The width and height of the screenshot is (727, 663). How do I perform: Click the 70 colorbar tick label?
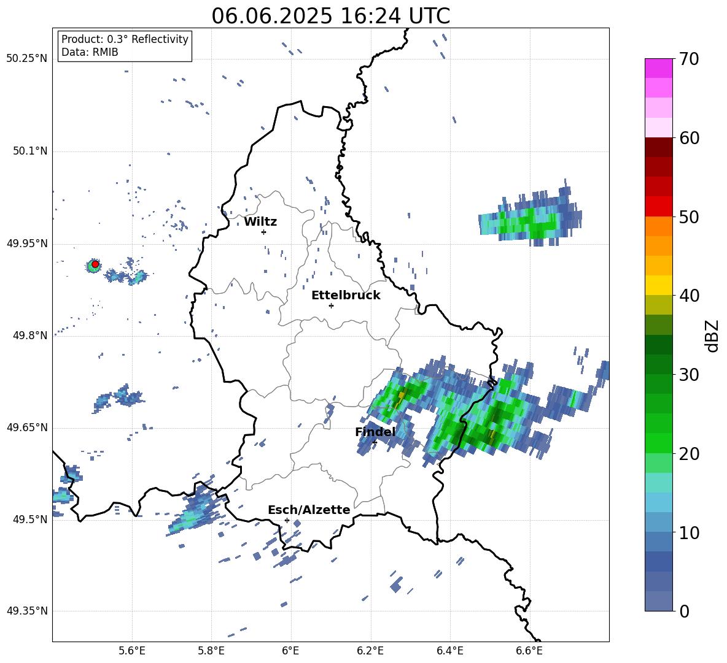tap(688, 59)
